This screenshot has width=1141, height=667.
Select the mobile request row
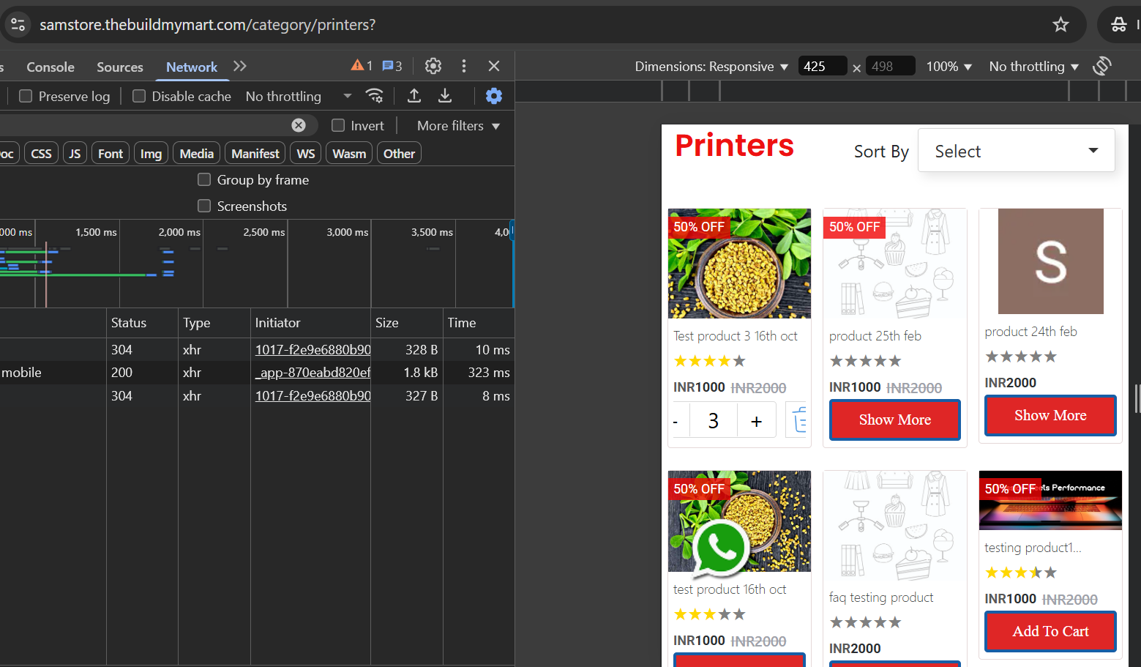click(257, 373)
